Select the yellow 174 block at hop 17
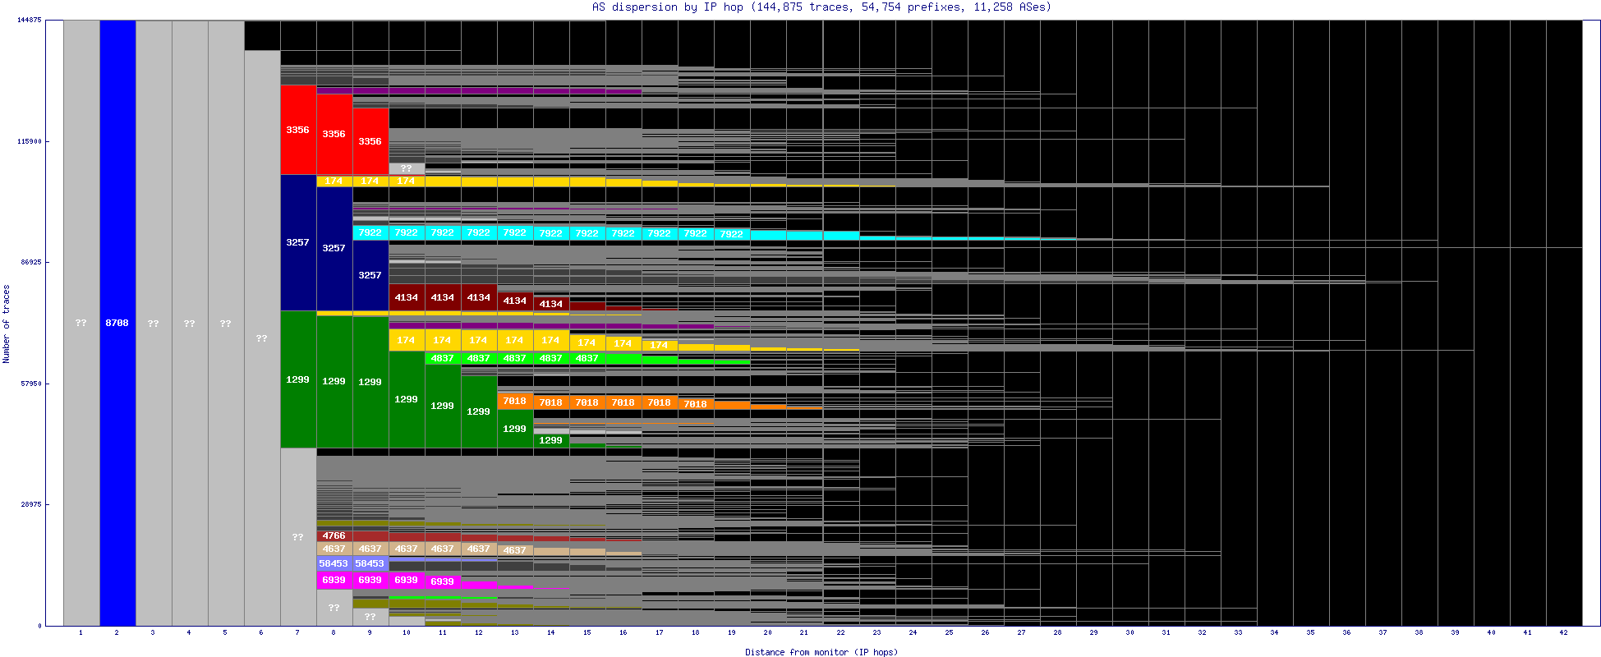 [660, 345]
